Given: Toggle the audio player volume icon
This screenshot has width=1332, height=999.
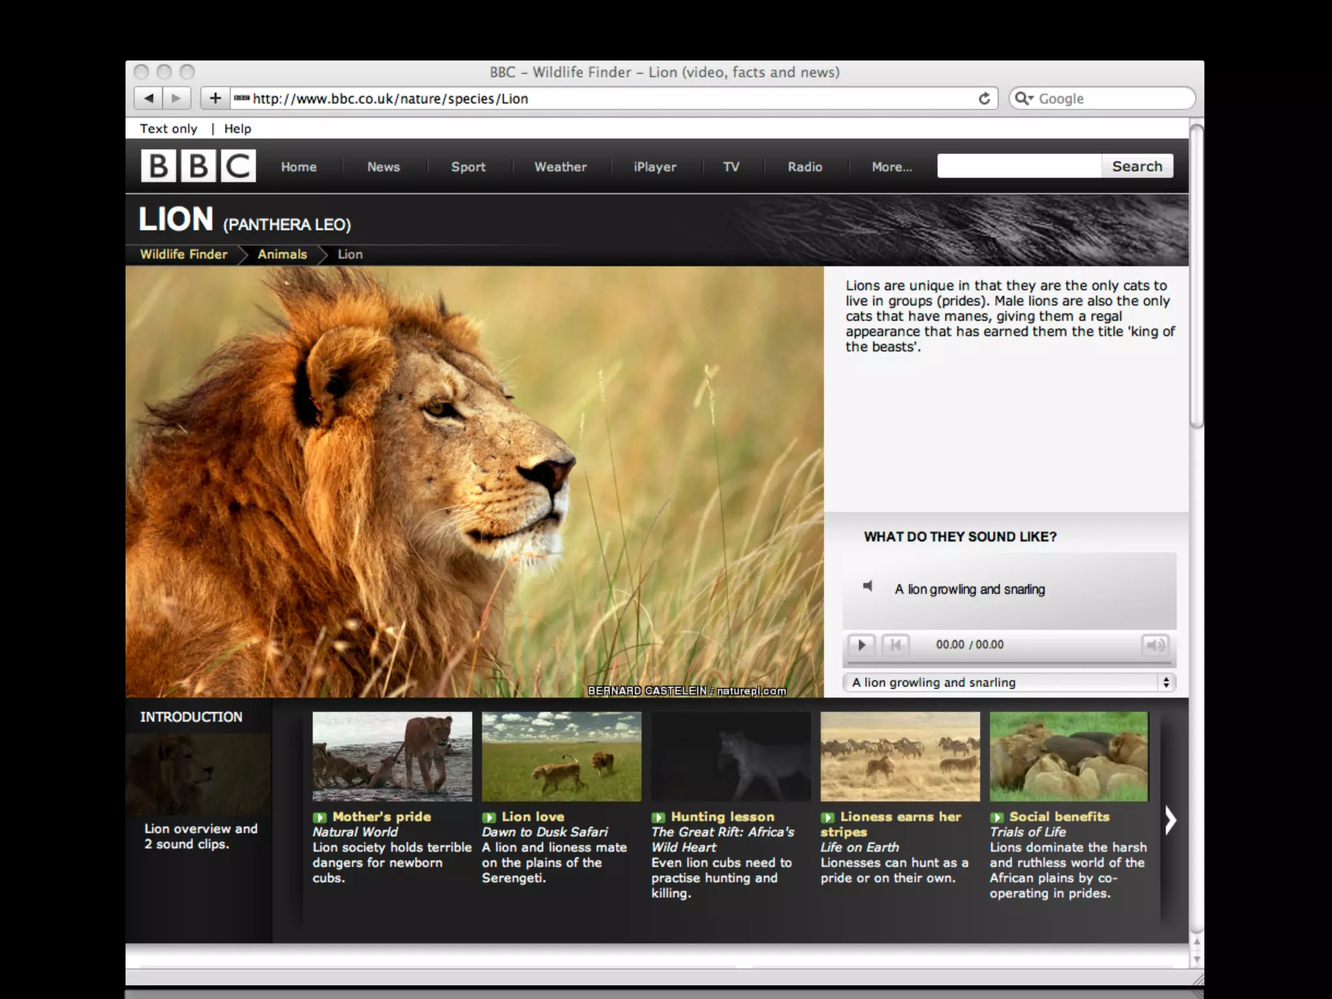Looking at the screenshot, I should tap(1155, 645).
